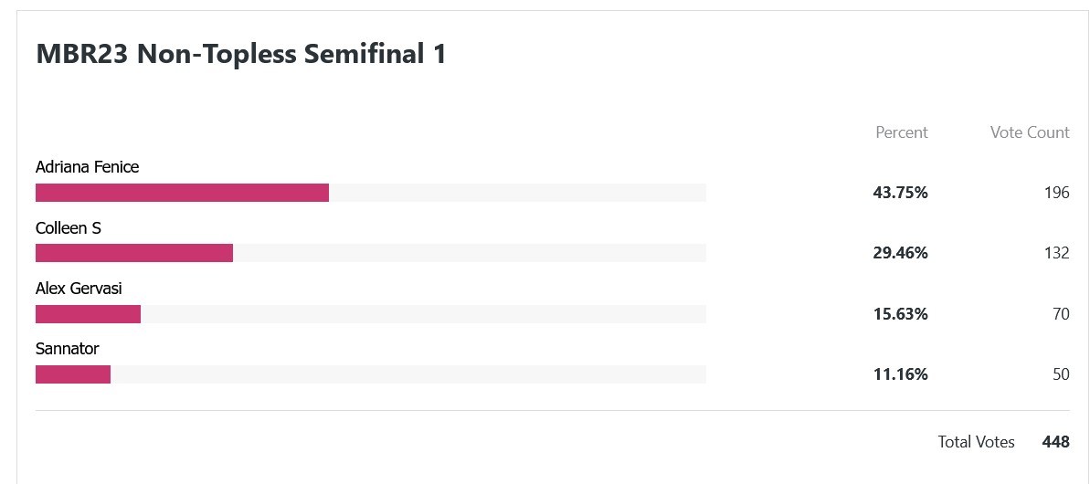Click the 132 vote count
This screenshot has width=1090, height=484.
[1056, 253]
